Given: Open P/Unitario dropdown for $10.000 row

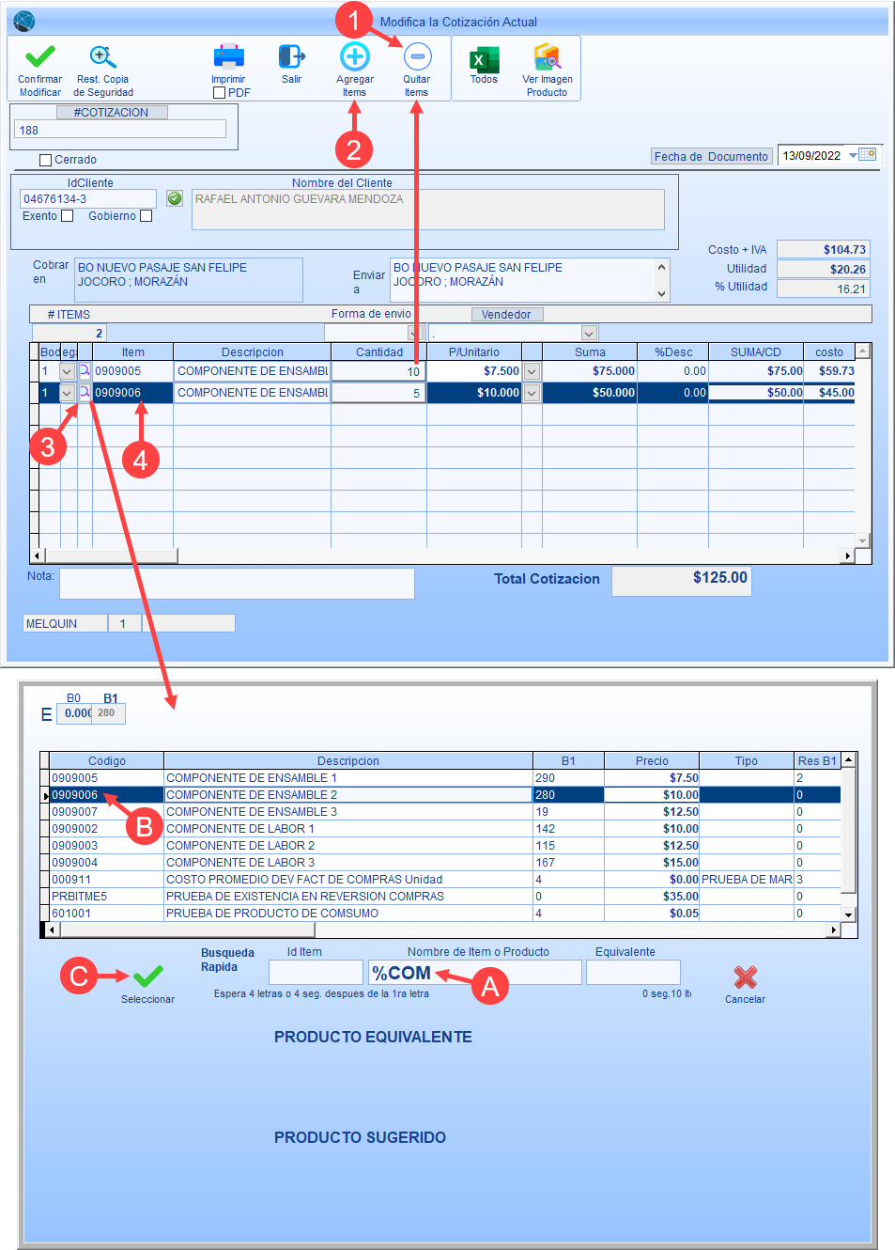Looking at the screenshot, I should click(x=532, y=393).
